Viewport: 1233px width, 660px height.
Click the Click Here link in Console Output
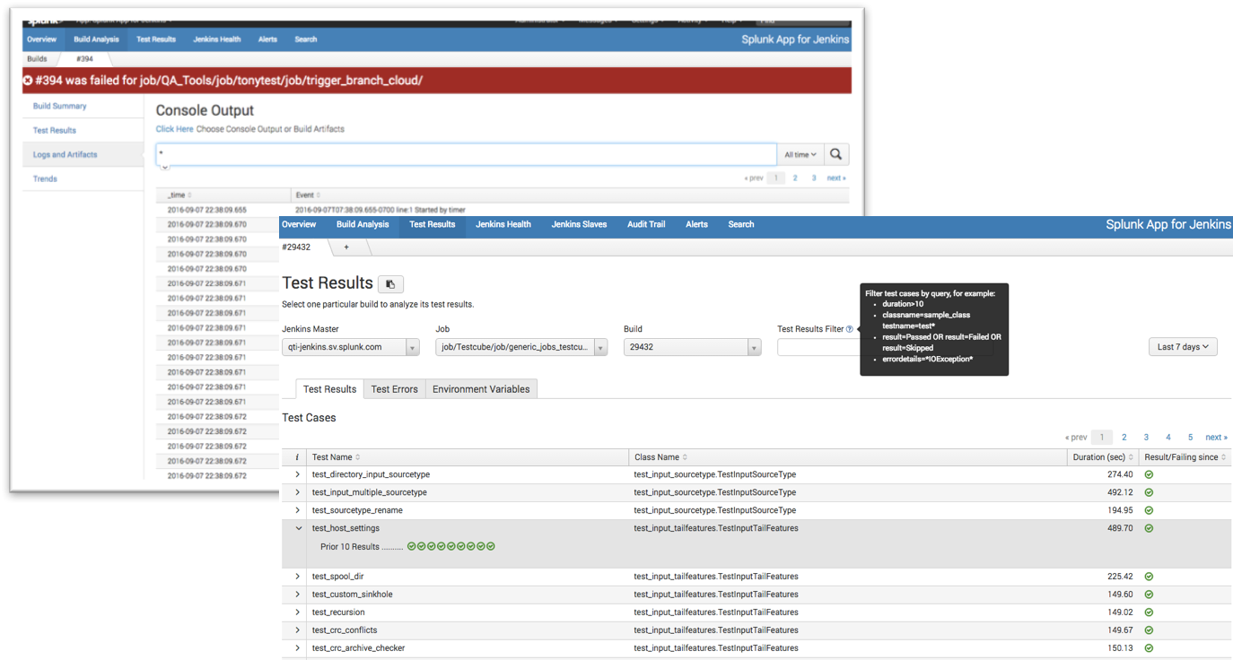click(x=174, y=129)
